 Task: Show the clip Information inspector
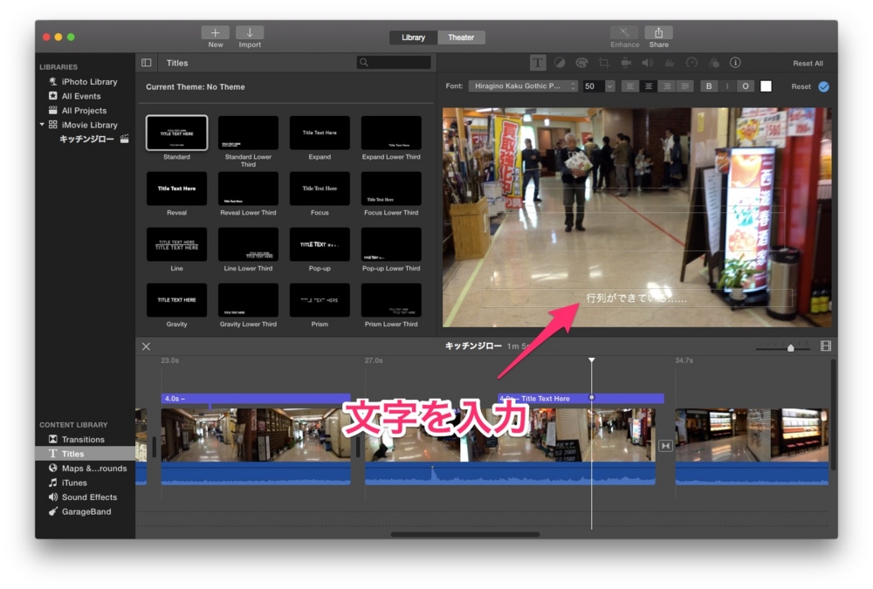(x=735, y=63)
